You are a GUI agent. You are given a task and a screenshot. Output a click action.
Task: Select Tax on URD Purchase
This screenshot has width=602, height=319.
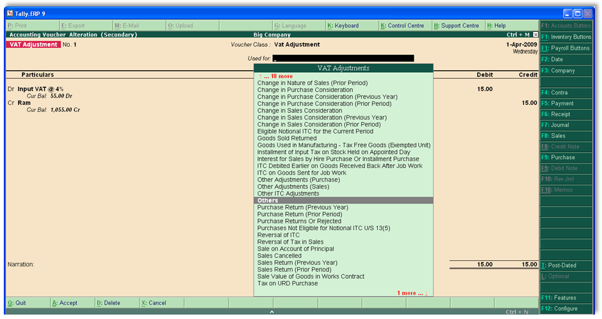click(288, 283)
